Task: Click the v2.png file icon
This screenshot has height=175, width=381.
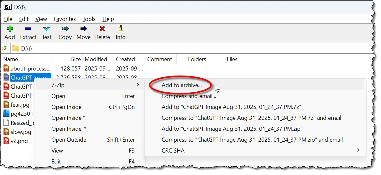Action: tap(7, 141)
